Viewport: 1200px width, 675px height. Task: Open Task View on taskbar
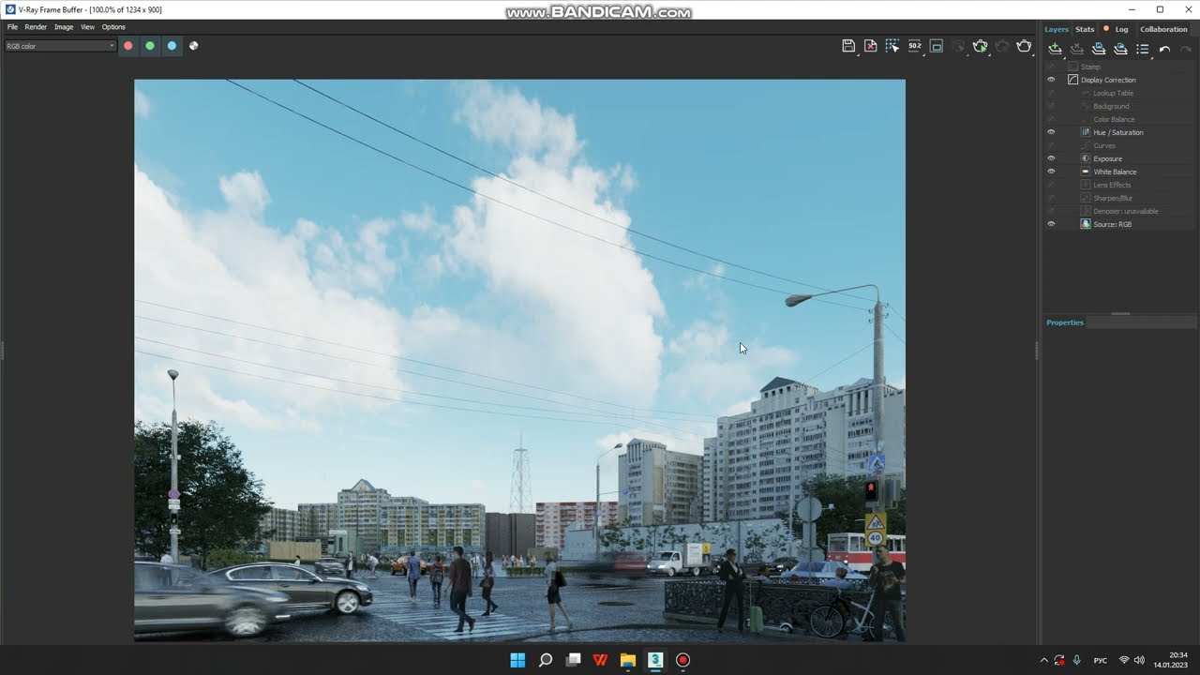click(573, 660)
